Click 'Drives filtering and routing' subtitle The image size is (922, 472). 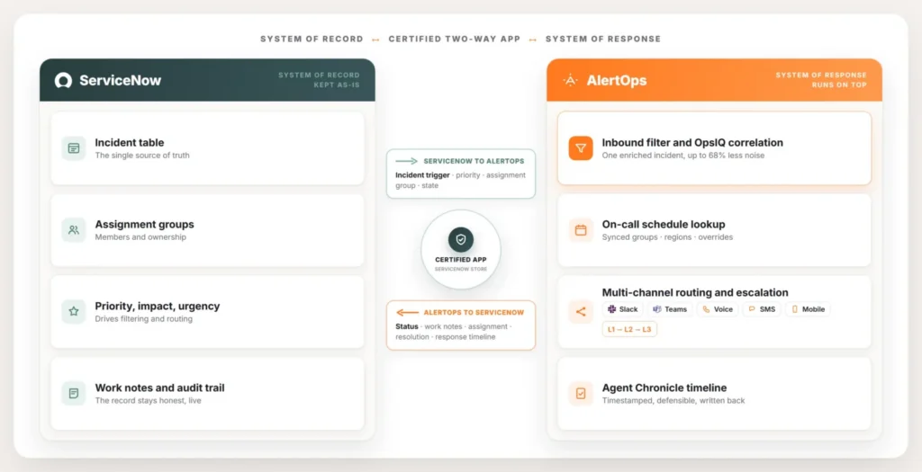144,319
